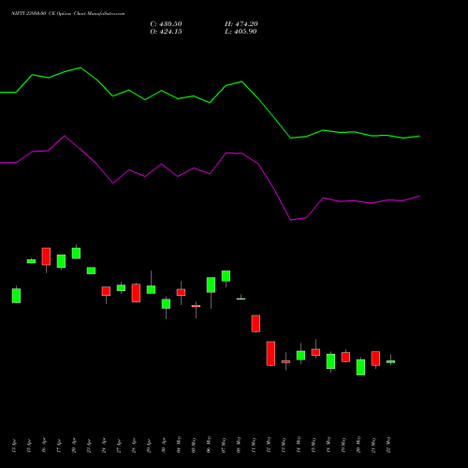Screen dimensions: 468x468
Task: Select the green candle above 20 Apr
Action: pos(76,254)
